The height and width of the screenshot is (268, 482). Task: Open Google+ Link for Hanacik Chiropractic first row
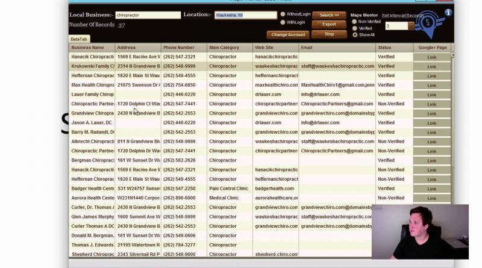432,57
